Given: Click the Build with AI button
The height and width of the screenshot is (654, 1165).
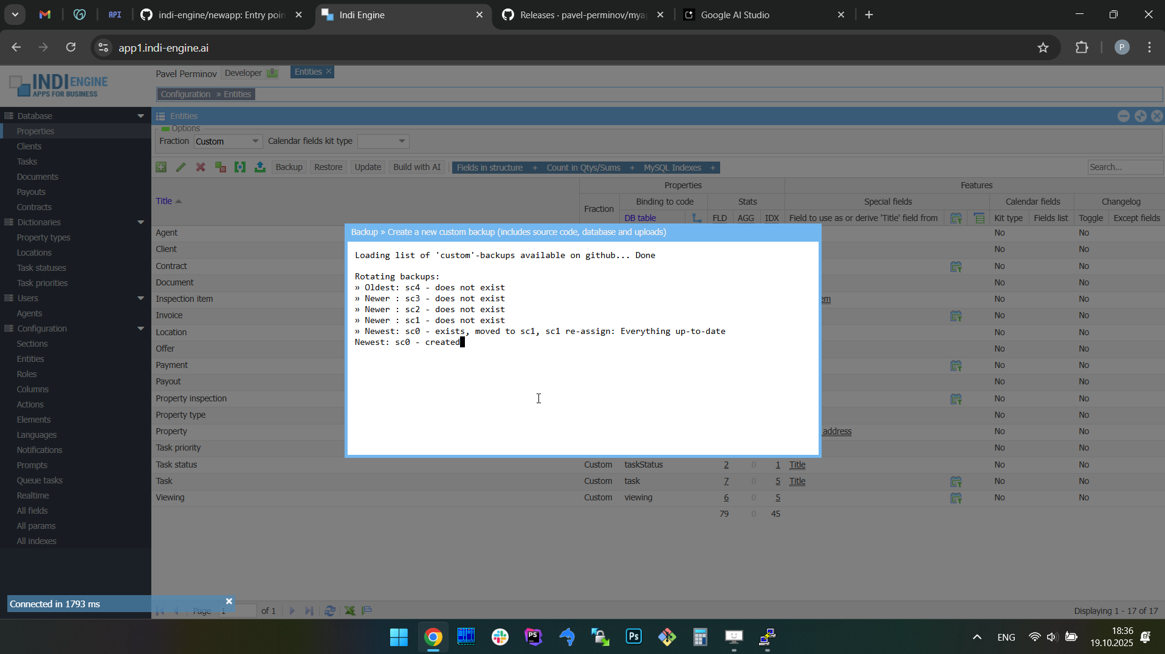Looking at the screenshot, I should click(416, 168).
